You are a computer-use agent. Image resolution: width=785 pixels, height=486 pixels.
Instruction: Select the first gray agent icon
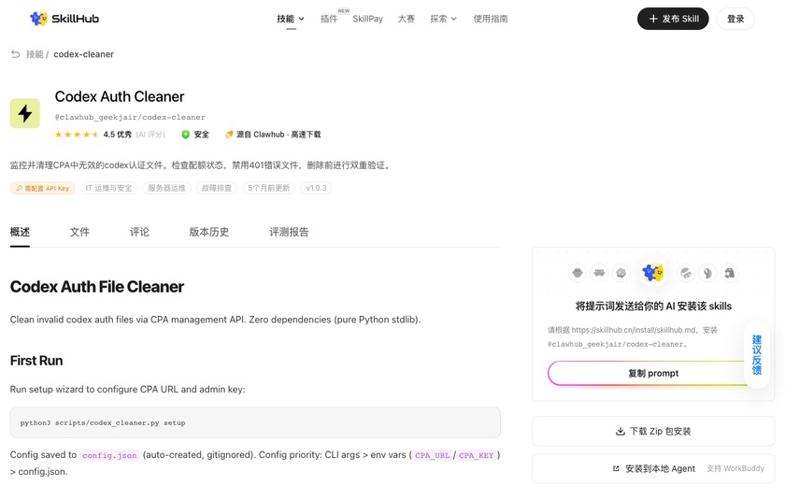click(578, 273)
